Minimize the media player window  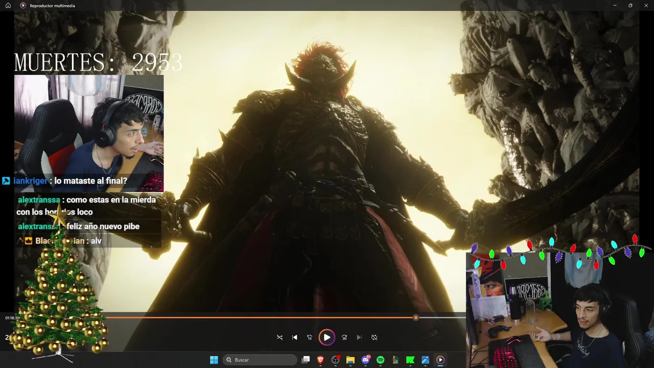[x=615, y=6]
